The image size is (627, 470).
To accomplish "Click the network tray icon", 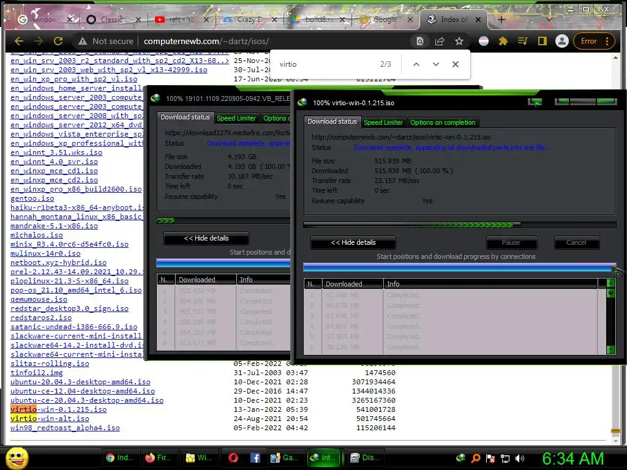I will pos(505,458).
